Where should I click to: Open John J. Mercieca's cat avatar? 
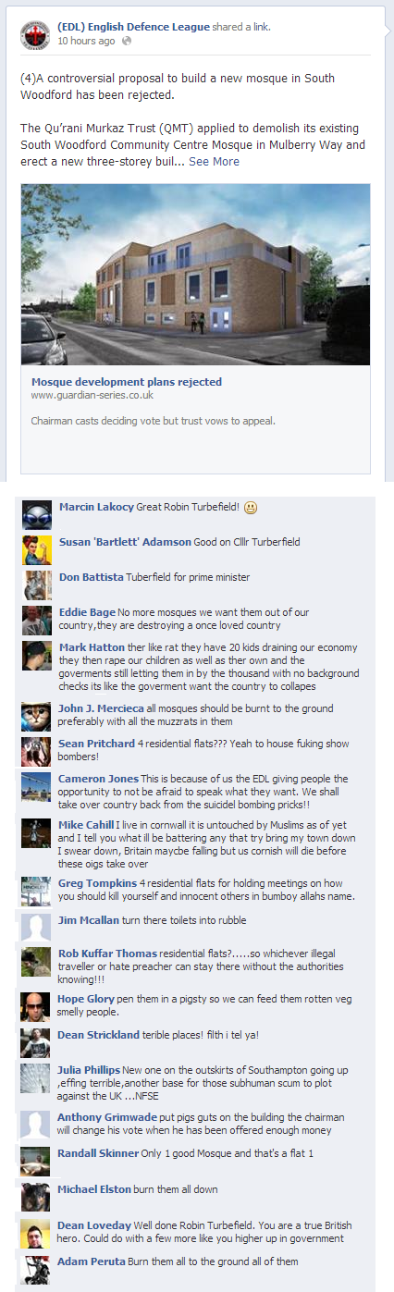point(36,717)
